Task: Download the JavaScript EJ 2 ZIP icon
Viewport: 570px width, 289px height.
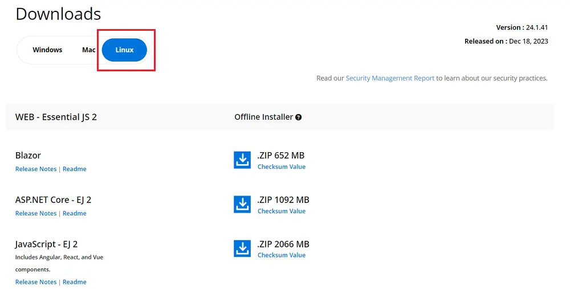Action: pyautogui.click(x=242, y=249)
